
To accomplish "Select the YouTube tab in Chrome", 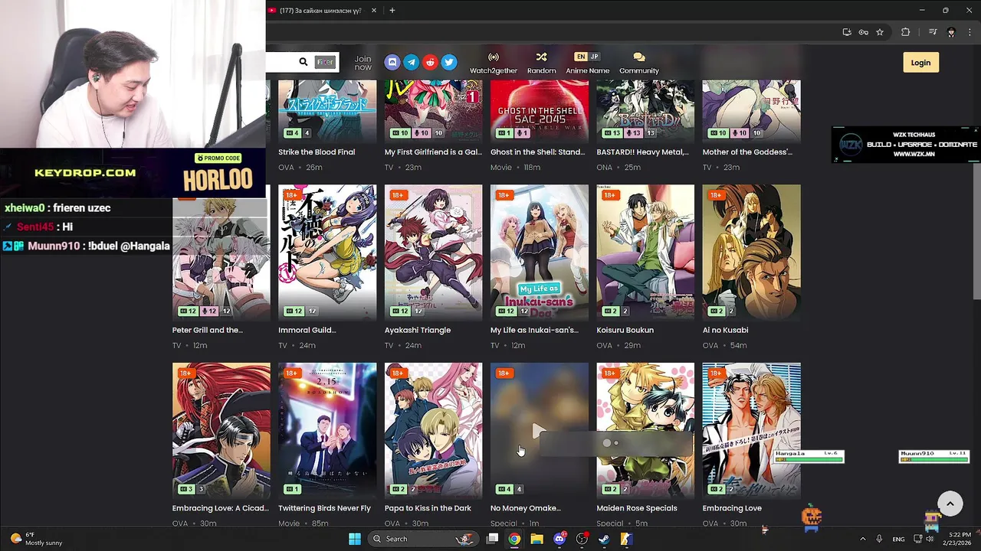I will [320, 11].
